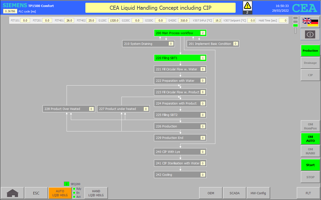Open the warning alarm indicator
The height and width of the screenshot is (200, 321).
pyautogui.click(x=247, y=7)
